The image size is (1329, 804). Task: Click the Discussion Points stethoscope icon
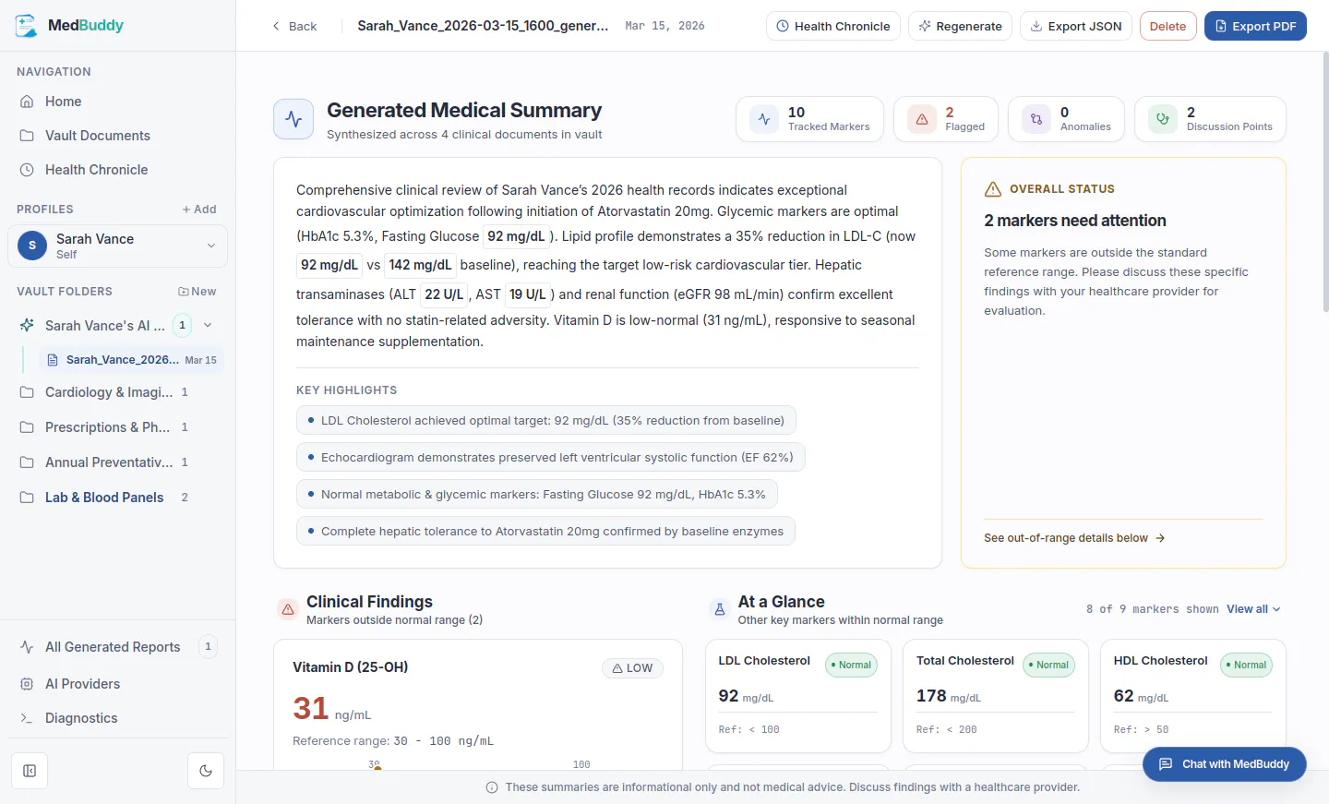pos(1163,119)
